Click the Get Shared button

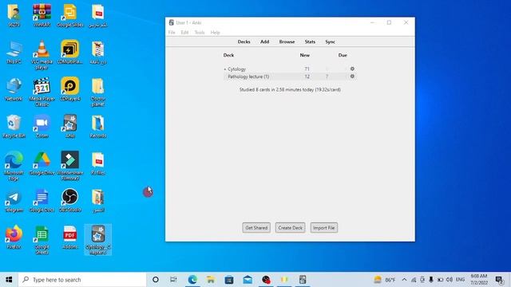[x=256, y=228]
